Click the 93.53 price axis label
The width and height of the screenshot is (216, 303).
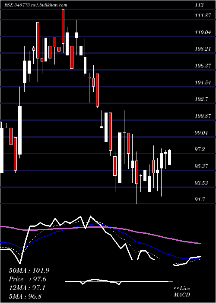click(x=202, y=183)
